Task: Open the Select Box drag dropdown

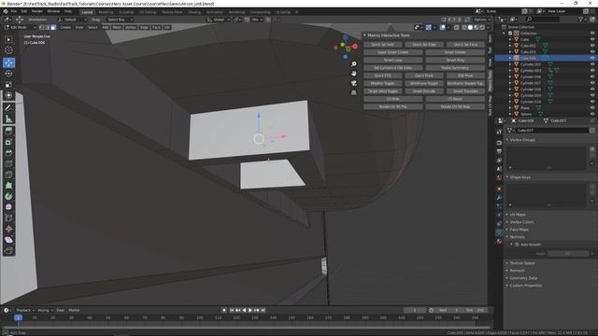Action: [x=119, y=20]
